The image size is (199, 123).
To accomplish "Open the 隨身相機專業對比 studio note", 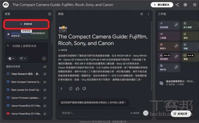I will [178, 83].
